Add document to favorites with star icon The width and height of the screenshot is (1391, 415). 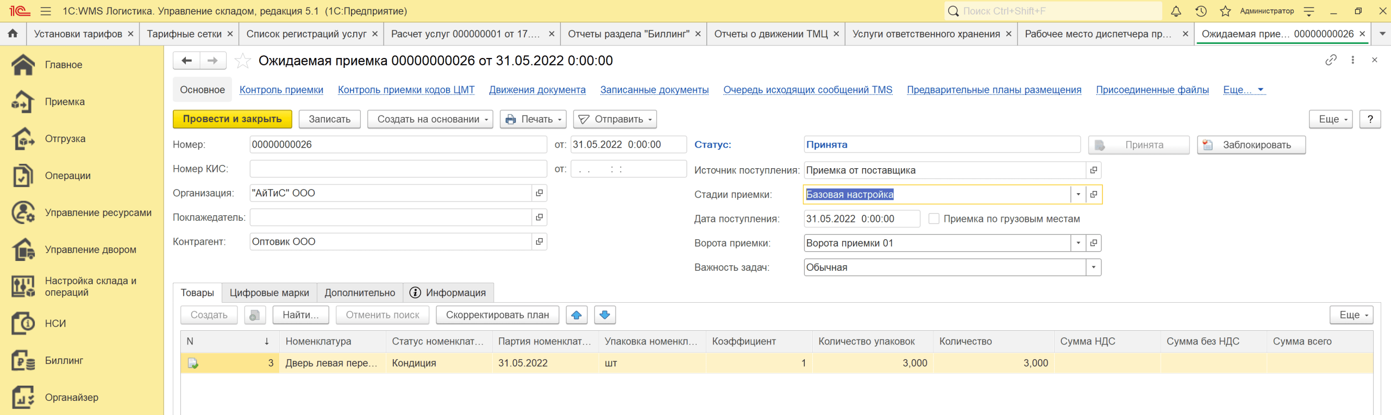point(242,61)
